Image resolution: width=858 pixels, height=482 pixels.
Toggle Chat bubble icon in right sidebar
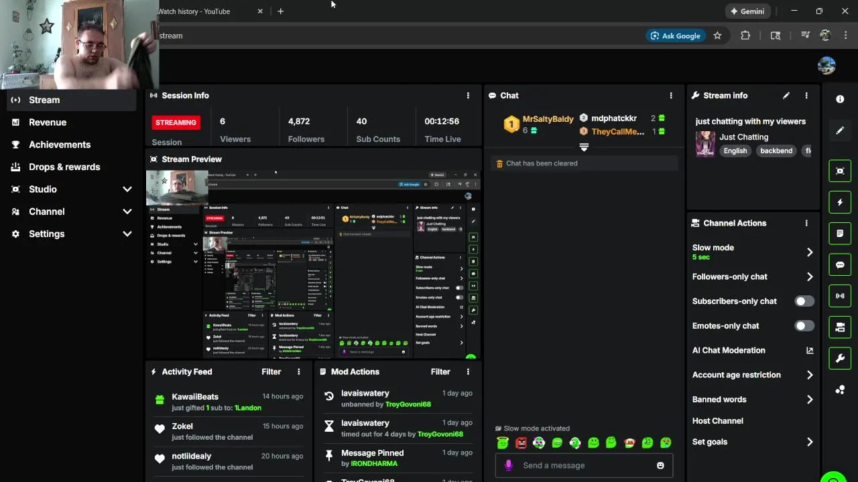point(840,264)
